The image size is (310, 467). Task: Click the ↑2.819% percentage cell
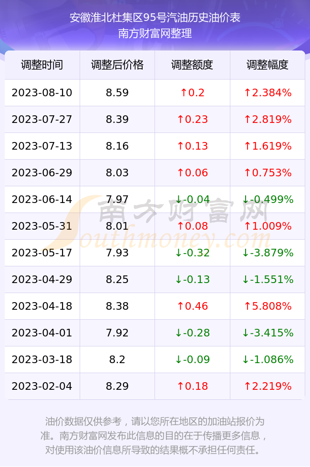268,120
